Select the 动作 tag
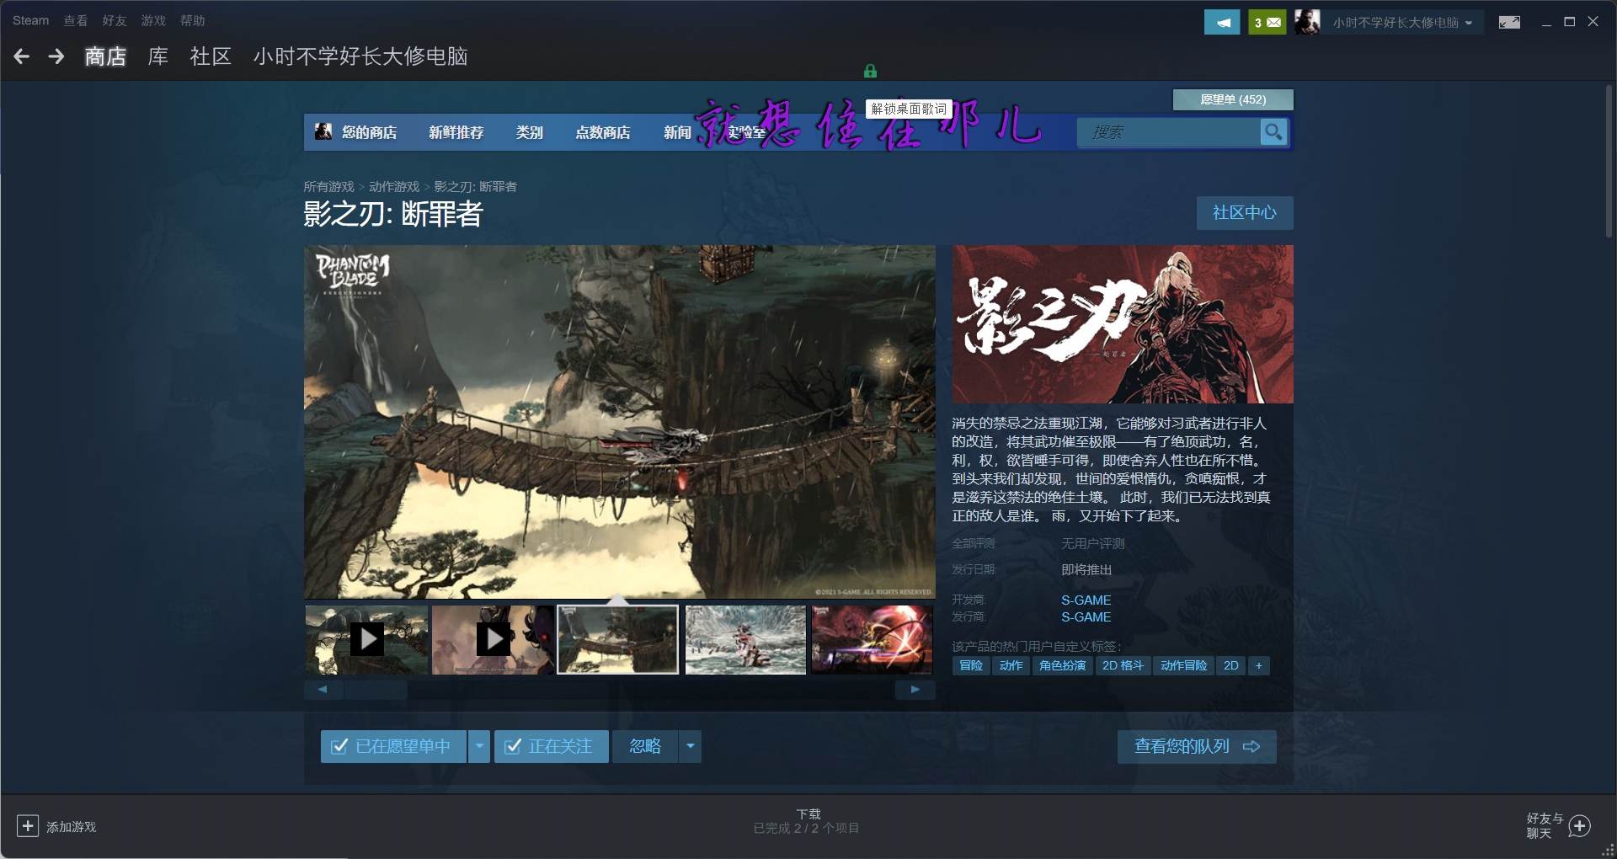The height and width of the screenshot is (859, 1617). pyautogui.click(x=1011, y=665)
